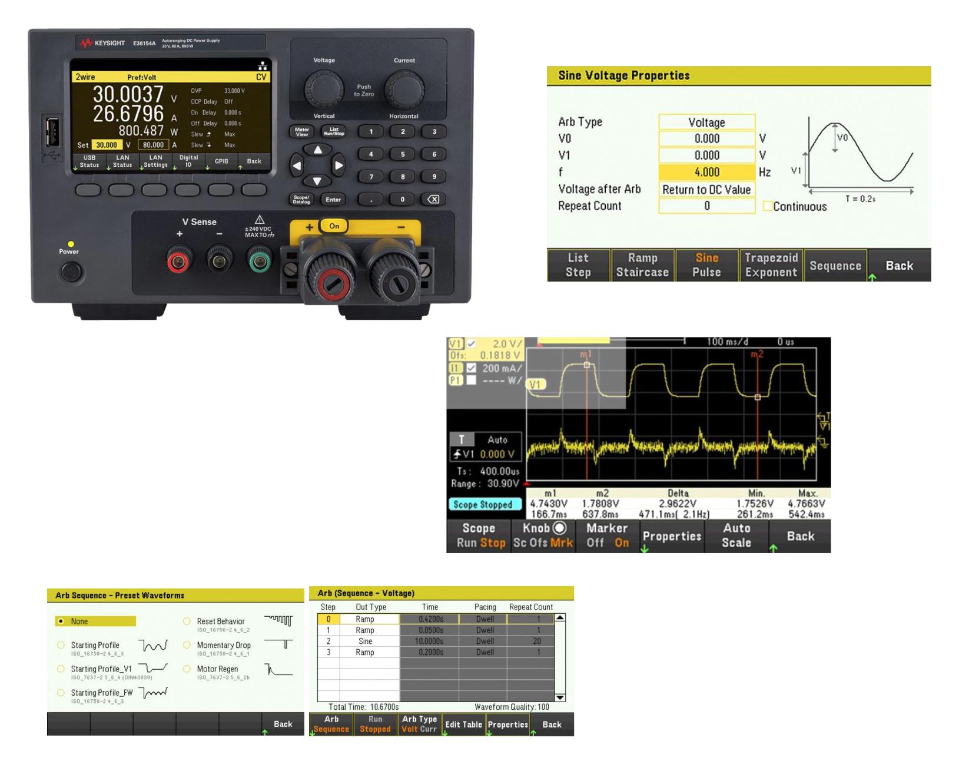Click the Set voltage field 30.000
The height and width of the screenshot is (764, 959).
[x=107, y=145]
